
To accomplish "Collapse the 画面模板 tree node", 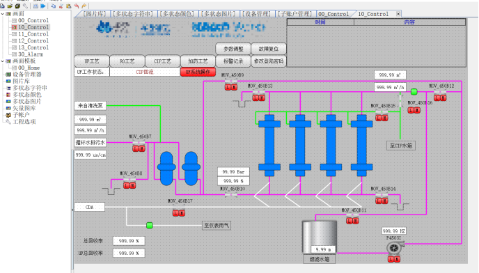I will coord(3,61).
